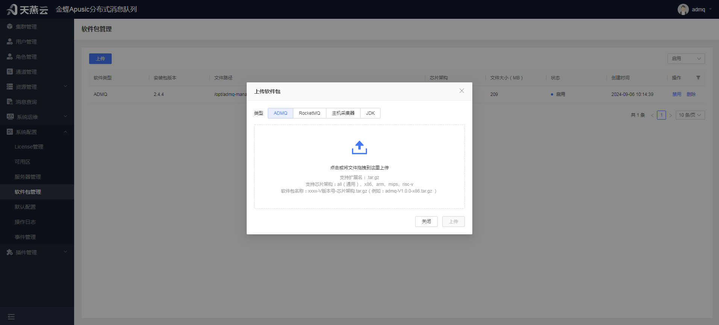This screenshot has height=325, width=719.
Task: Click the 用户管理 person icon
Action: 10,41
